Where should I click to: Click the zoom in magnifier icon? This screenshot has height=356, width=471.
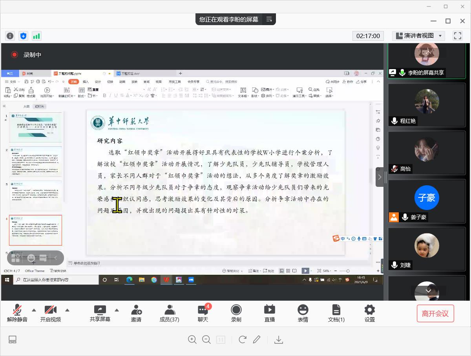[192, 340]
